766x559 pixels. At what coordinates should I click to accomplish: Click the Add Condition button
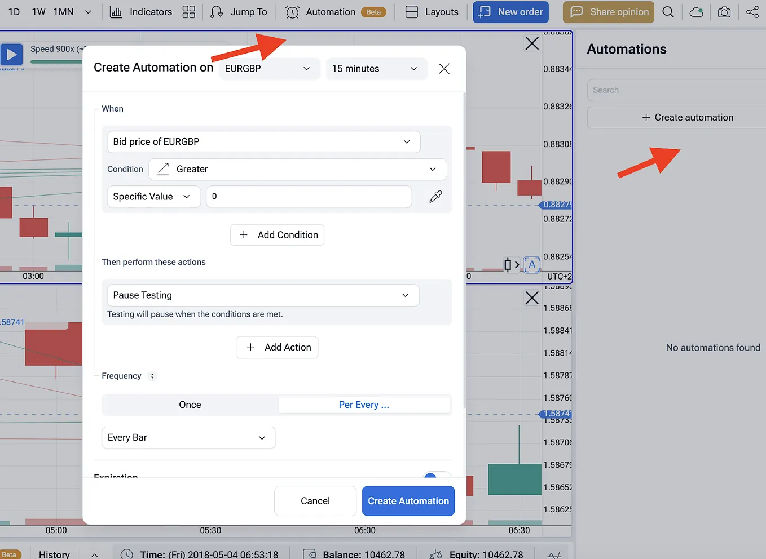coord(277,235)
